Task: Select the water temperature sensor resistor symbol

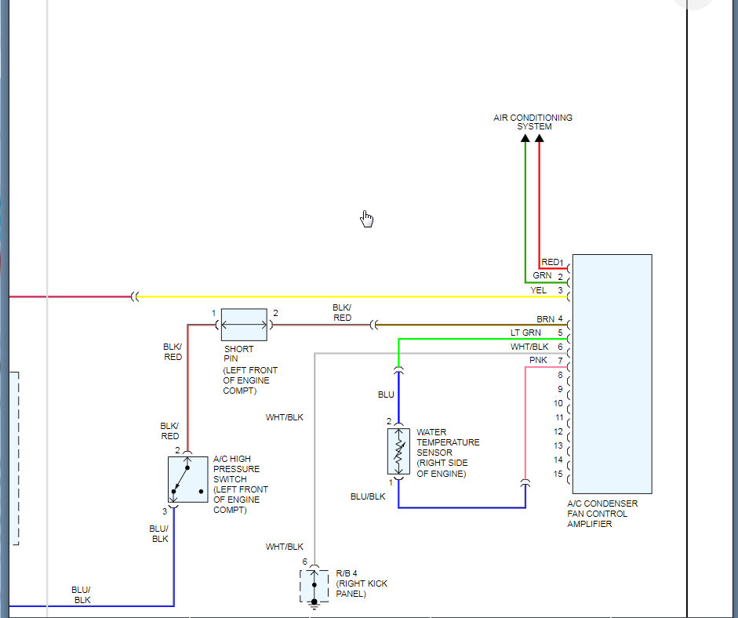Action: pyautogui.click(x=398, y=452)
